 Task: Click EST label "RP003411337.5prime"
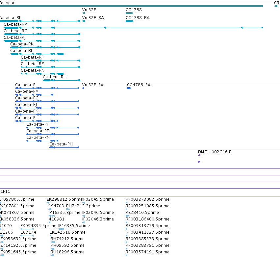(147, 233)
